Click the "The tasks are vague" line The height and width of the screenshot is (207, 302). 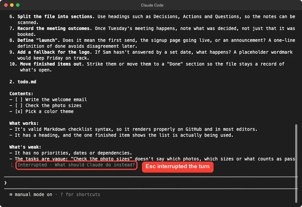pos(152,159)
